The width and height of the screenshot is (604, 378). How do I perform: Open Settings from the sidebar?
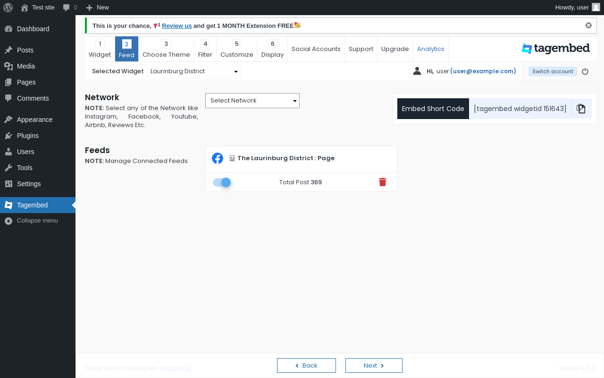38,184
